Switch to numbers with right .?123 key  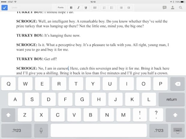point(159,131)
